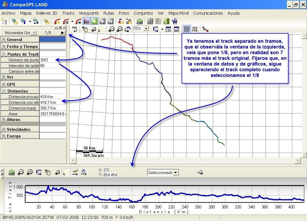This screenshot has width=307, height=221.
Task: Go to previous track section arrow
Action: 34,33
